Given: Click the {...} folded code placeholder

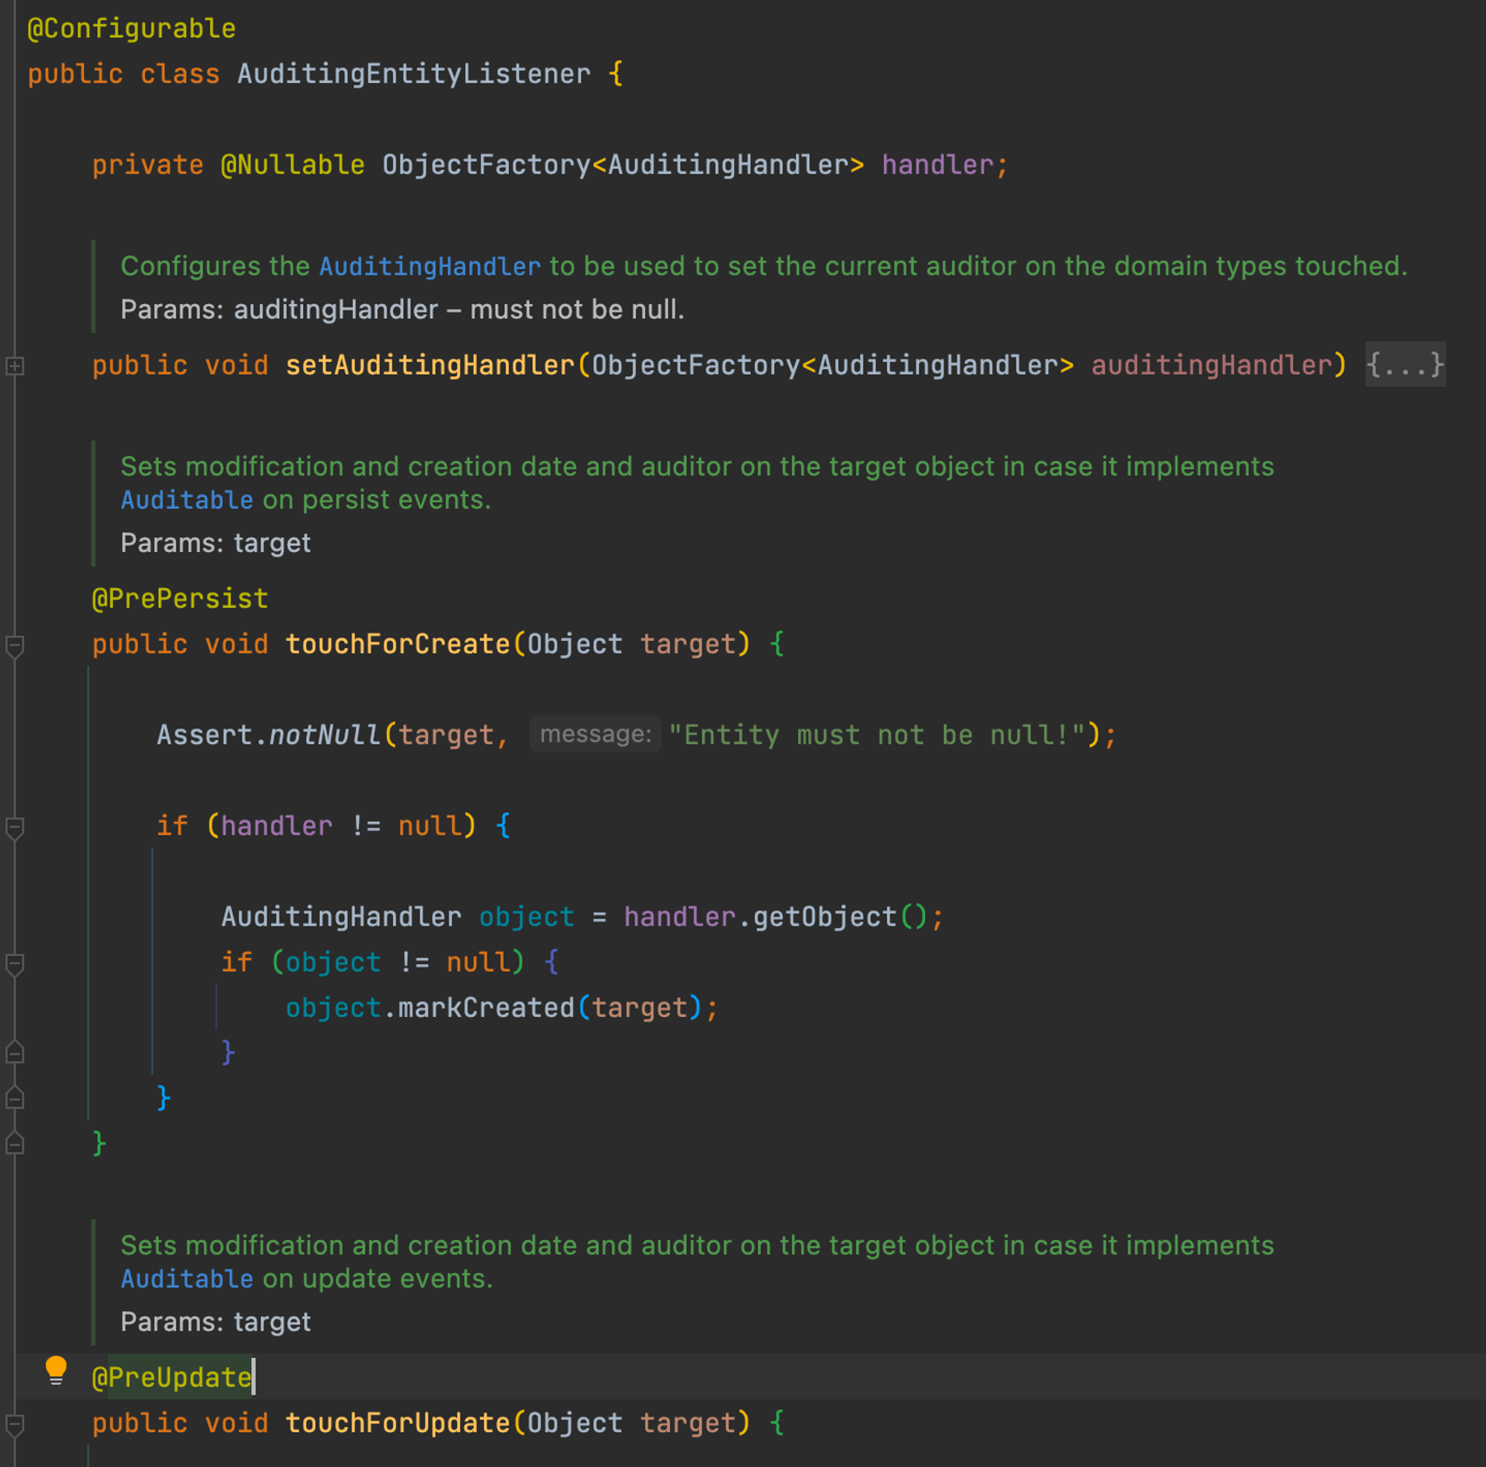Looking at the screenshot, I should 1404,365.
